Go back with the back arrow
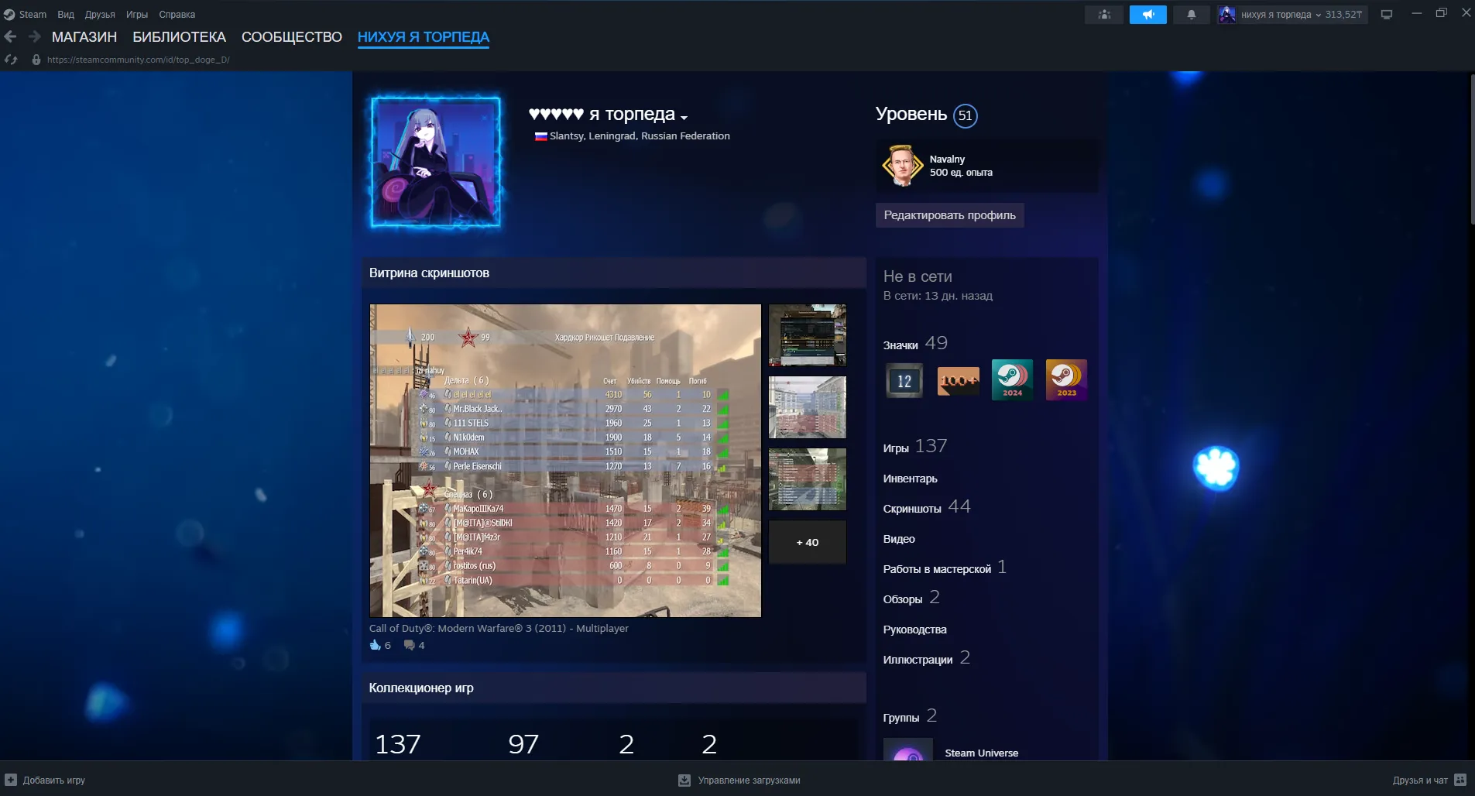1475x796 pixels. coord(10,36)
